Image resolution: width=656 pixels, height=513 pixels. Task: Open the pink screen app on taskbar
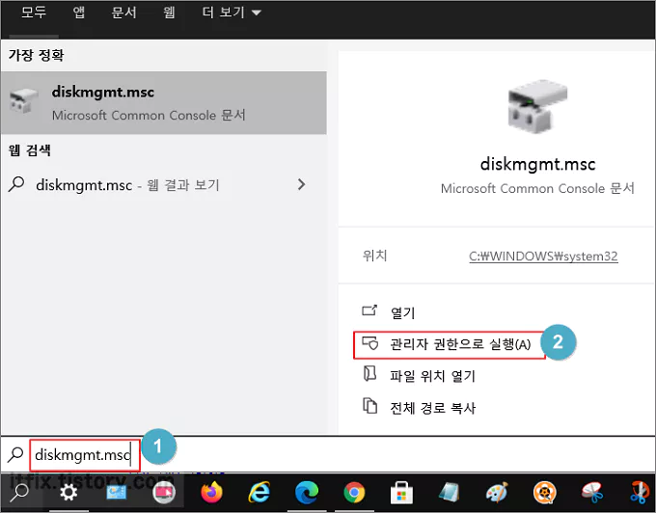tap(164, 493)
